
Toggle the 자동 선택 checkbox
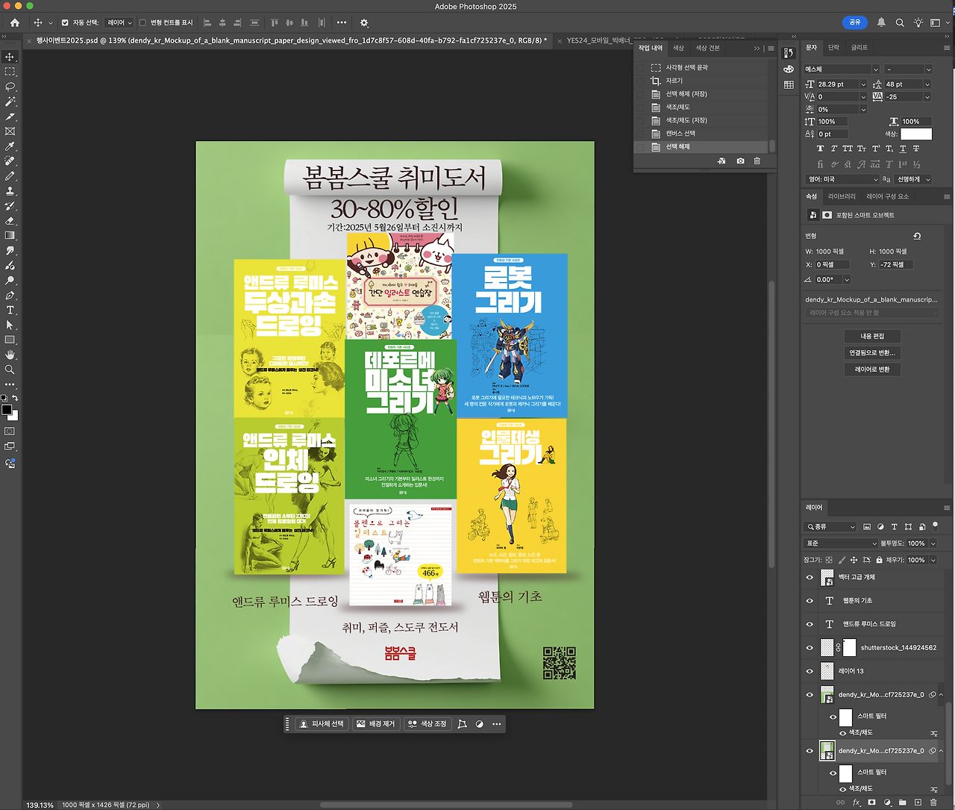click(x=65, y=22)
